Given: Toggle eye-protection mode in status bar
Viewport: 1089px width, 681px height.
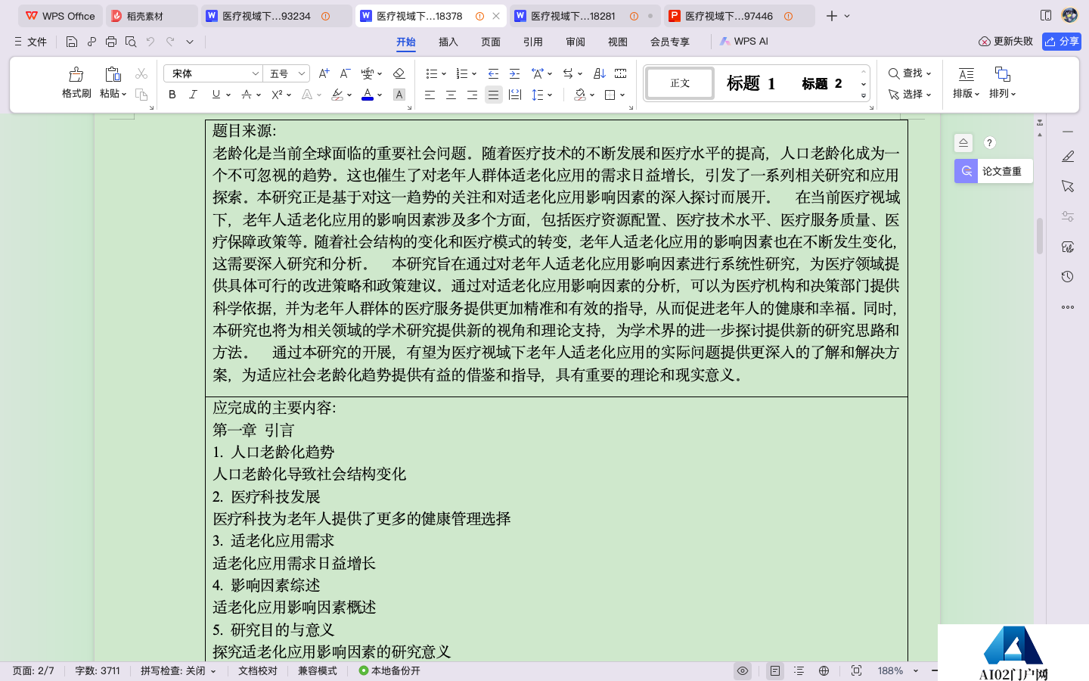Looking at the screenshot, I should [743, 670].
